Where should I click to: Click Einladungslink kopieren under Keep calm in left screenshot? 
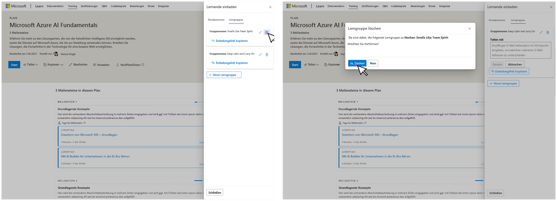click(x=229, y=63)
